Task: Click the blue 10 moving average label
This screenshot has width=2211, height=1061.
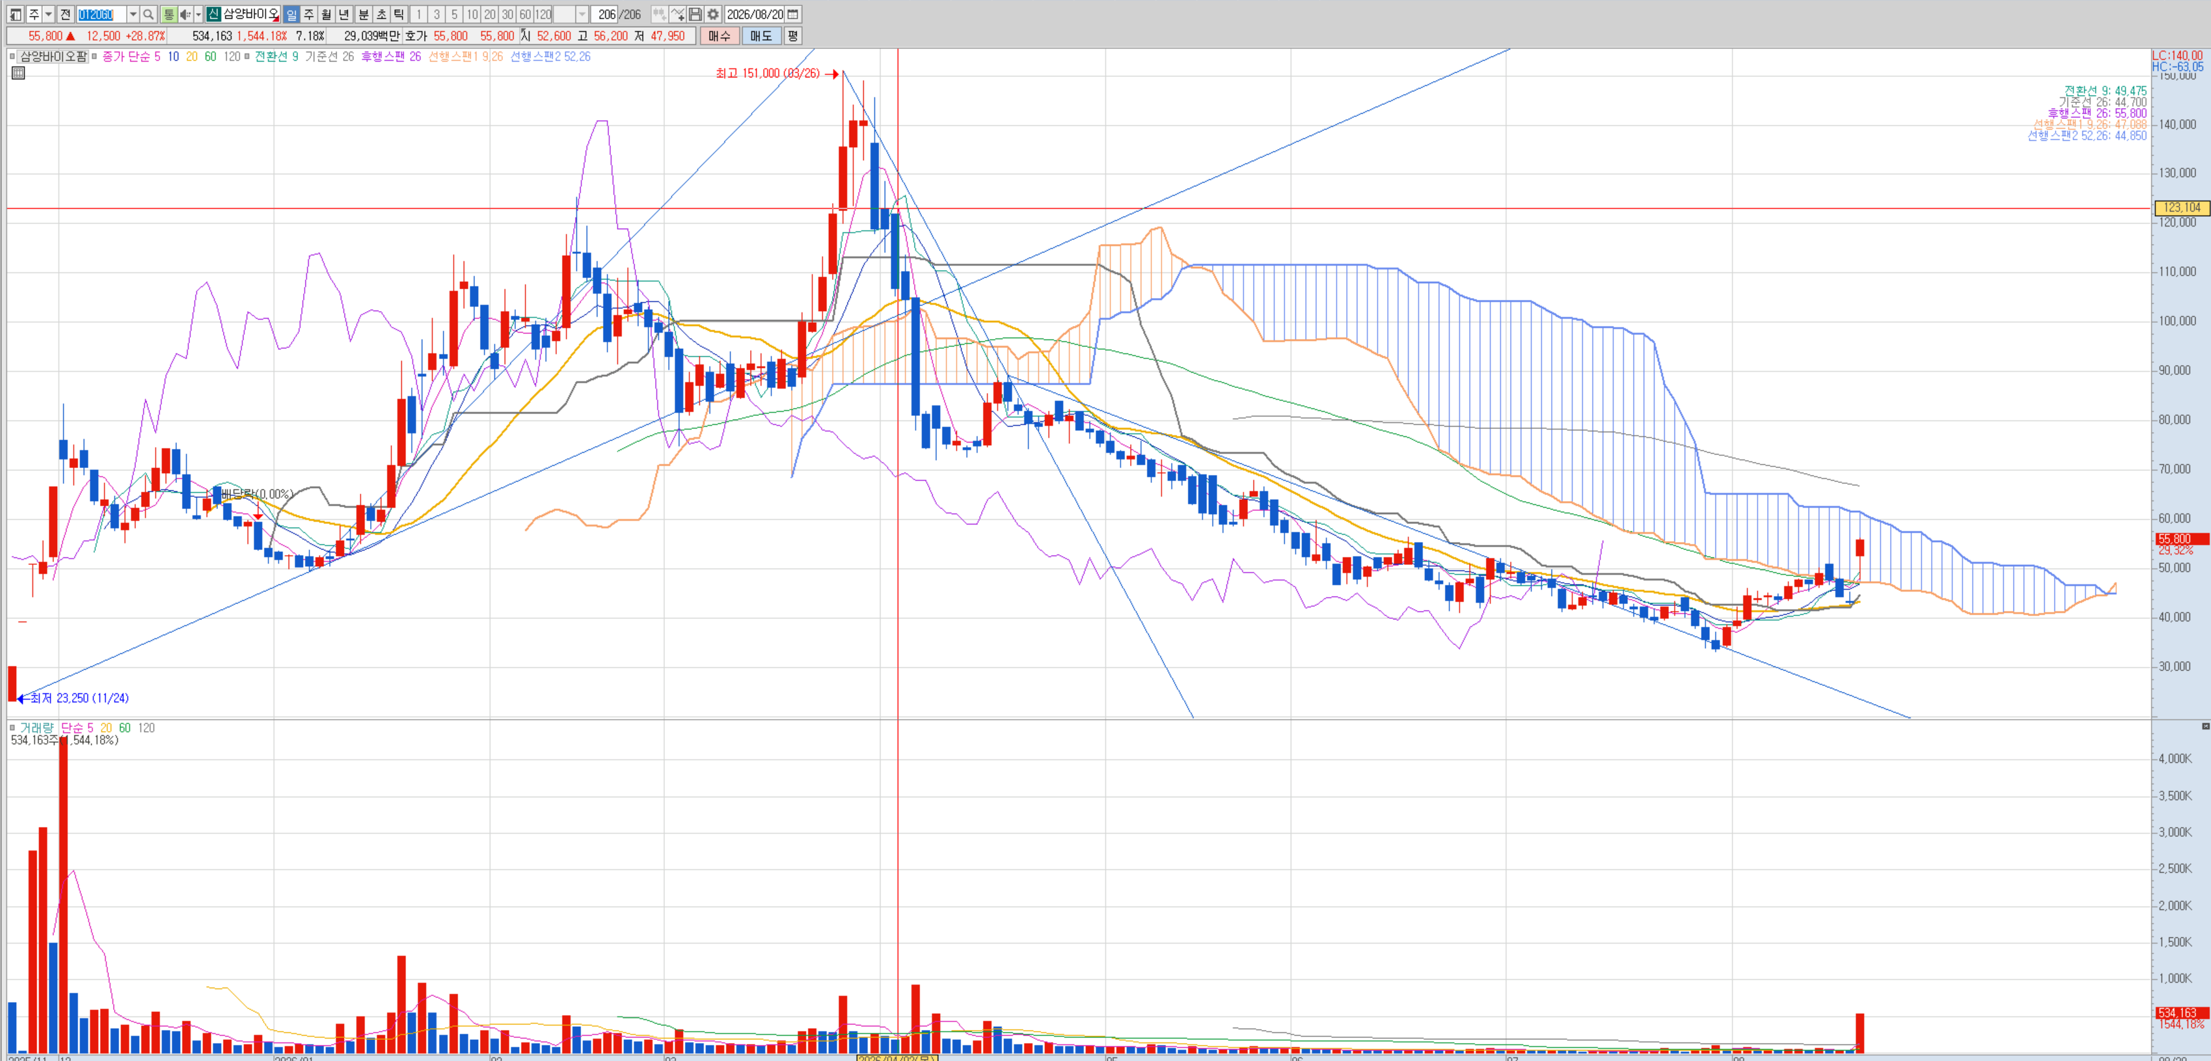Action: (x=173, y=56)
